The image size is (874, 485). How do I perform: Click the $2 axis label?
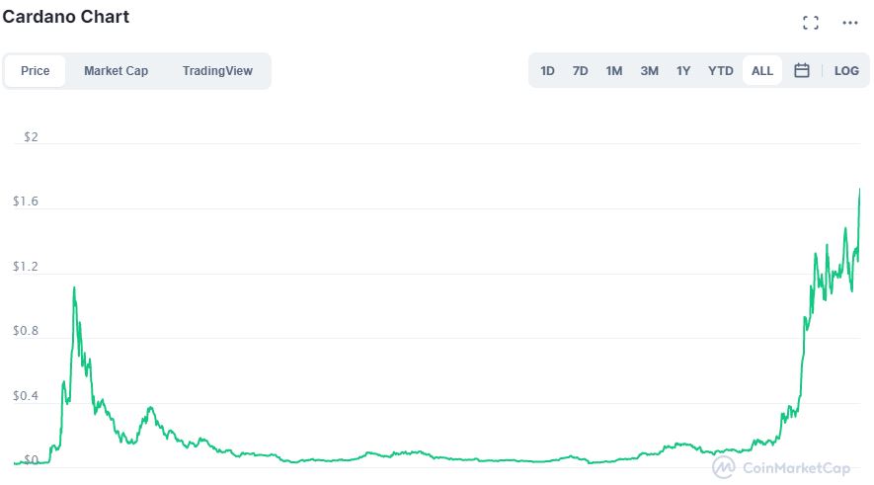31,137
